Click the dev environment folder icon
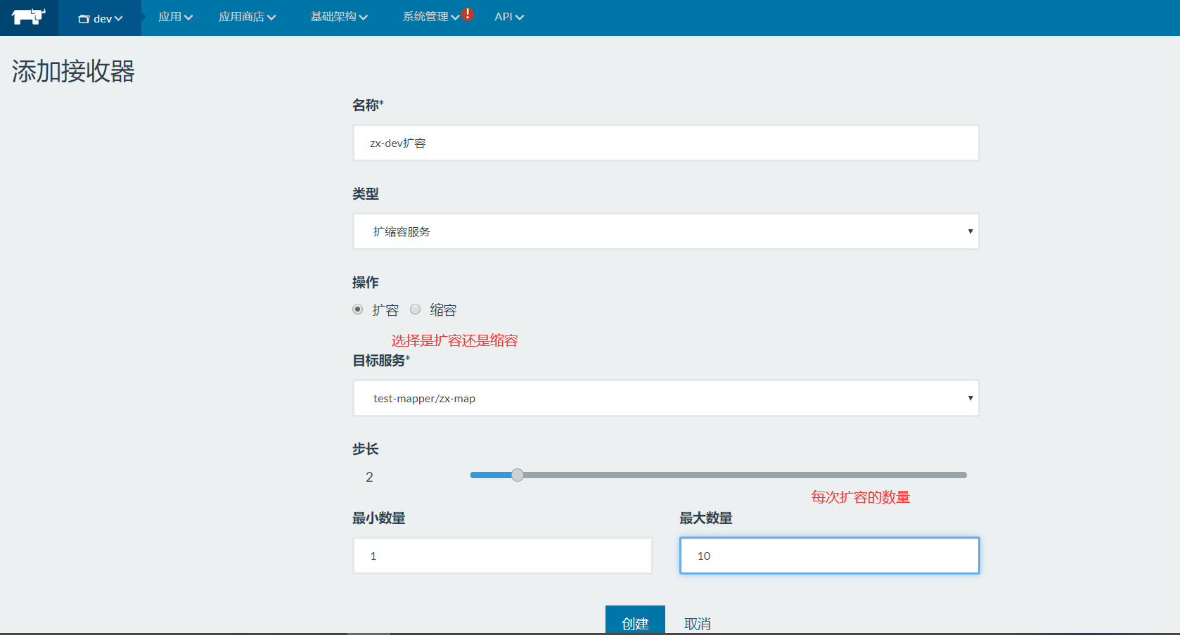This screenshot has height=635, width=1180. pyautogui.click(x=84, y=19)
